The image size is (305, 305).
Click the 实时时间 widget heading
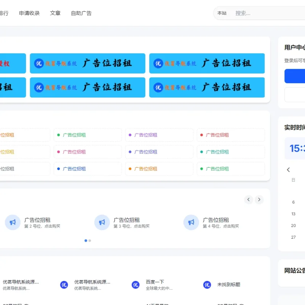(295, 127)
